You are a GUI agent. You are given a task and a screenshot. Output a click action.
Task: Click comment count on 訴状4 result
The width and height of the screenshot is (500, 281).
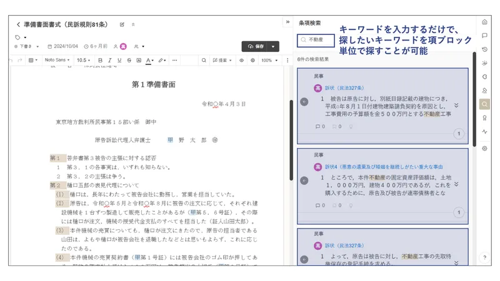(x=320, y=205)
